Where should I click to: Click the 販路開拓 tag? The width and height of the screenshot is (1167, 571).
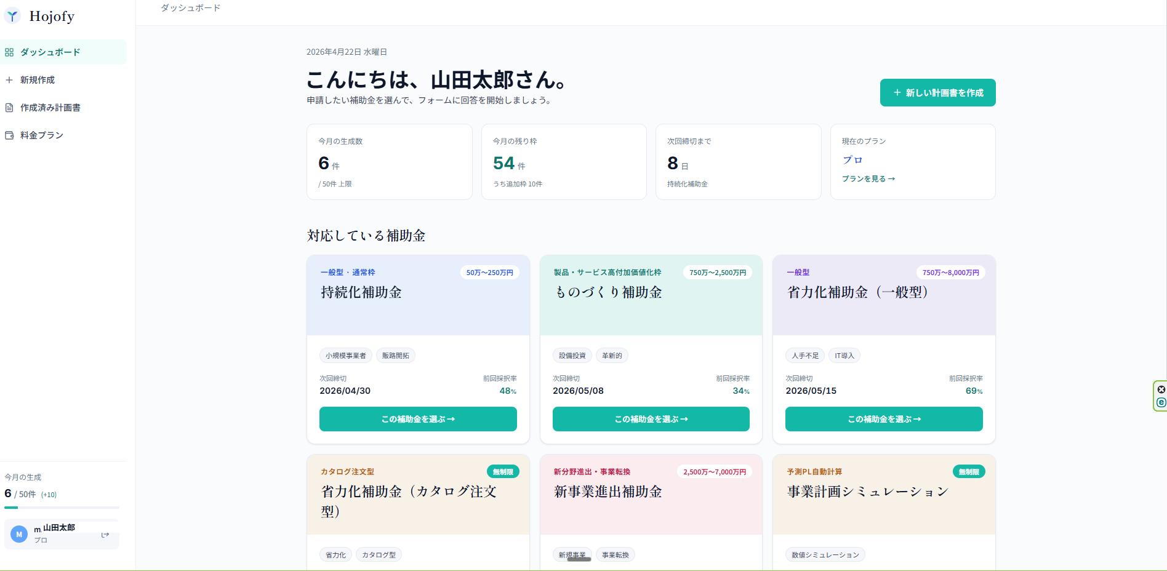pos(396,356)
